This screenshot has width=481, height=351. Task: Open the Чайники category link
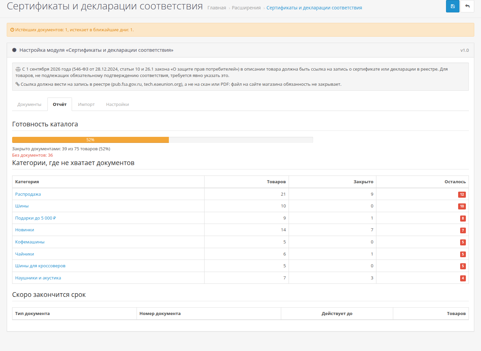tap(25, 254)
